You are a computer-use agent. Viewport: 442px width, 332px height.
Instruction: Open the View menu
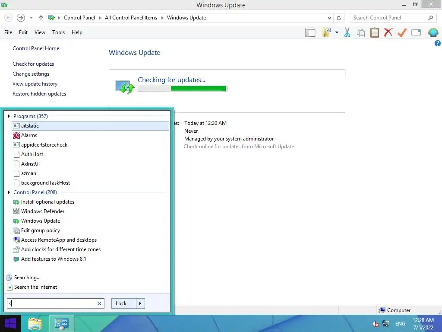pyautogui.click(x=40, y=32)
